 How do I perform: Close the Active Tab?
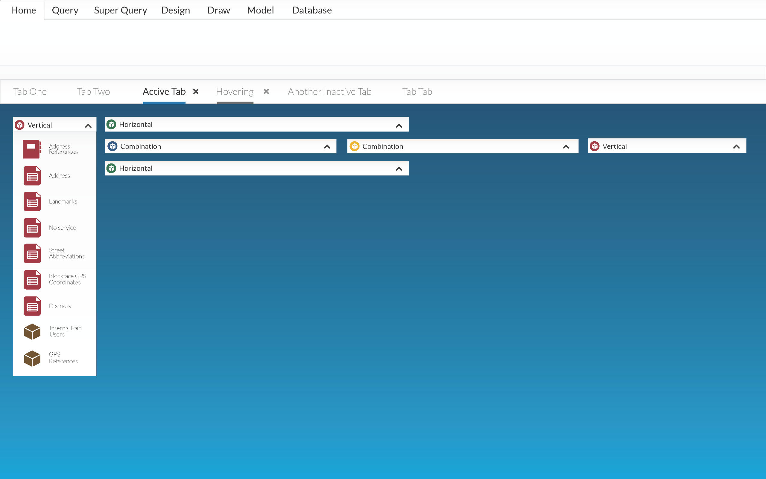tap(196, 91)
